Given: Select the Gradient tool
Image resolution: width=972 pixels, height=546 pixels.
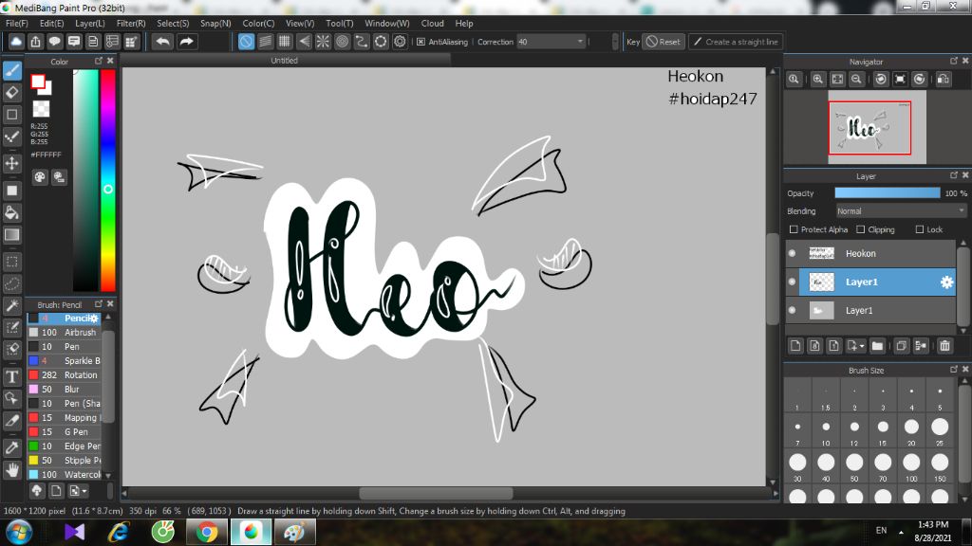Looking at the screenshot, I should 11,235.
